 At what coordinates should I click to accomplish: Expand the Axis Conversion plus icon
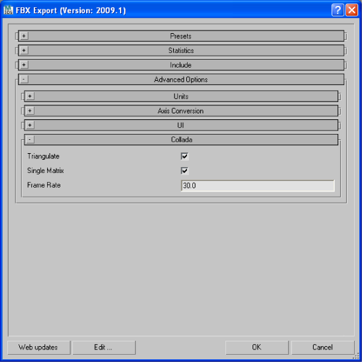30,111
